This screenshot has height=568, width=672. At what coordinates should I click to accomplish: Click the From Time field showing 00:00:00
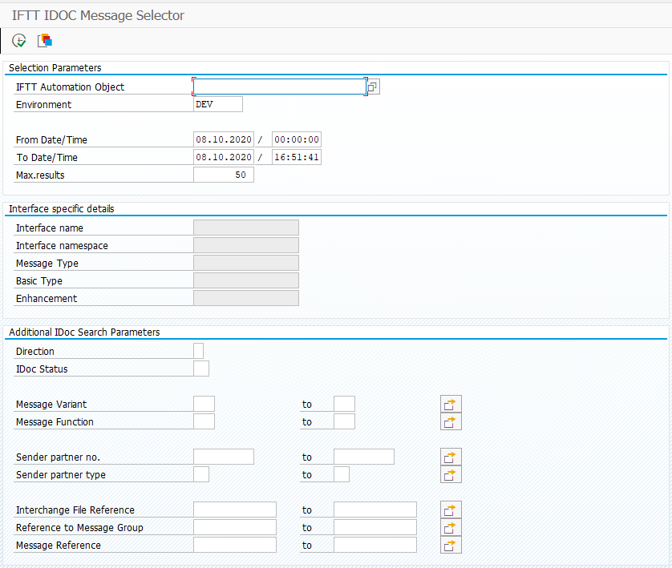pos(296,139)
